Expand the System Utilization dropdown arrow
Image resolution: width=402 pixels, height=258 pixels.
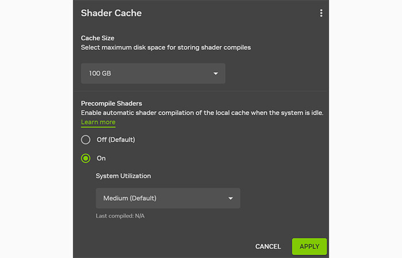tap(231, 198)
